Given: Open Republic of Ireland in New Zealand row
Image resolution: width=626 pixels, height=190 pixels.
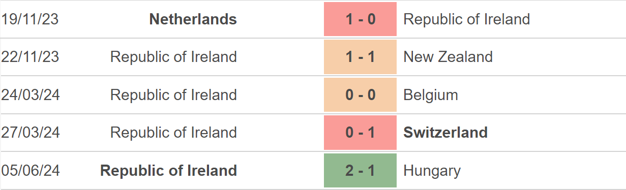Looking at the screenshot, I should 173,56.
